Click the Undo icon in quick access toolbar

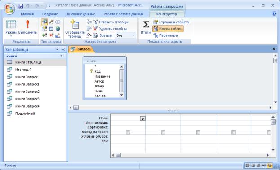point(28,6)
